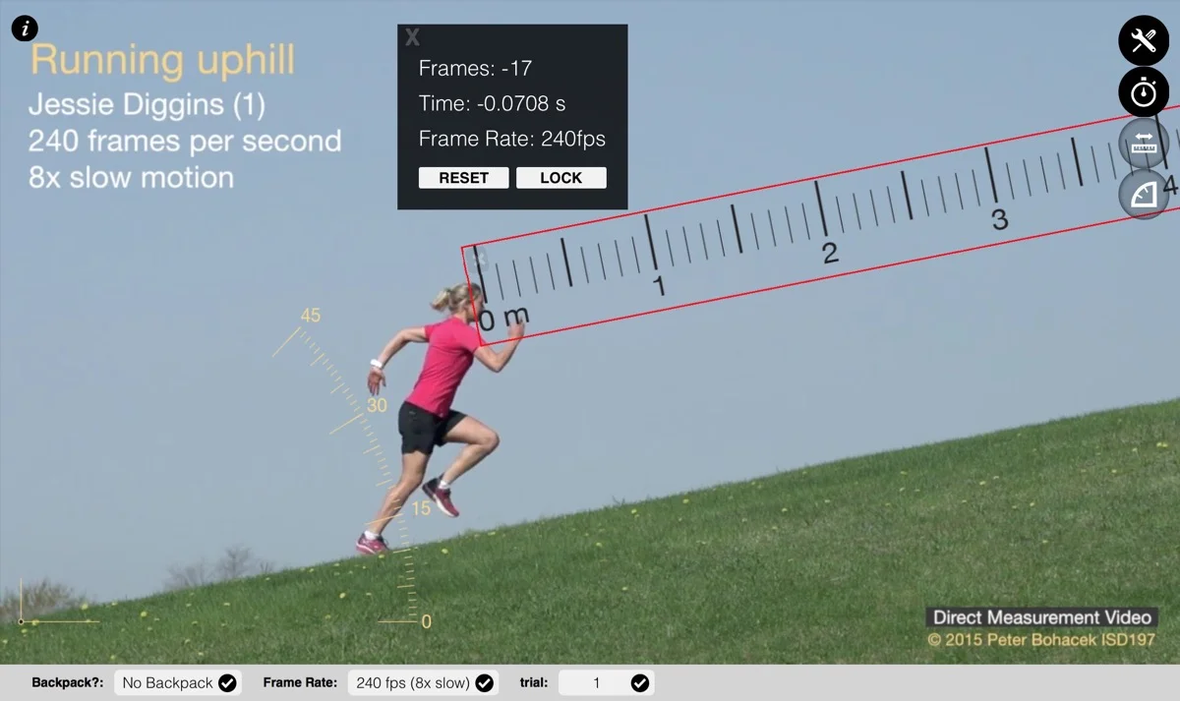Open the trial number dropdown
This screenshot has height=701, width=1180.
(606, 682)
